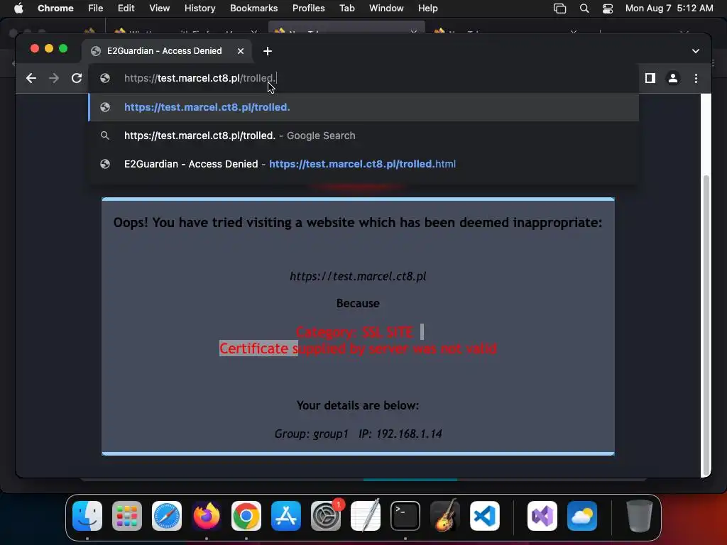This screenshot has width=727, height=545.
Task: Open TextEdit from the Dock
Action: 366,516
